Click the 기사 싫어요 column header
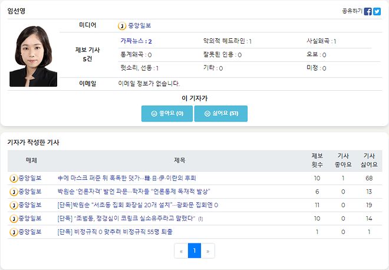Screen dimensions: 389x270 [369, 160]
